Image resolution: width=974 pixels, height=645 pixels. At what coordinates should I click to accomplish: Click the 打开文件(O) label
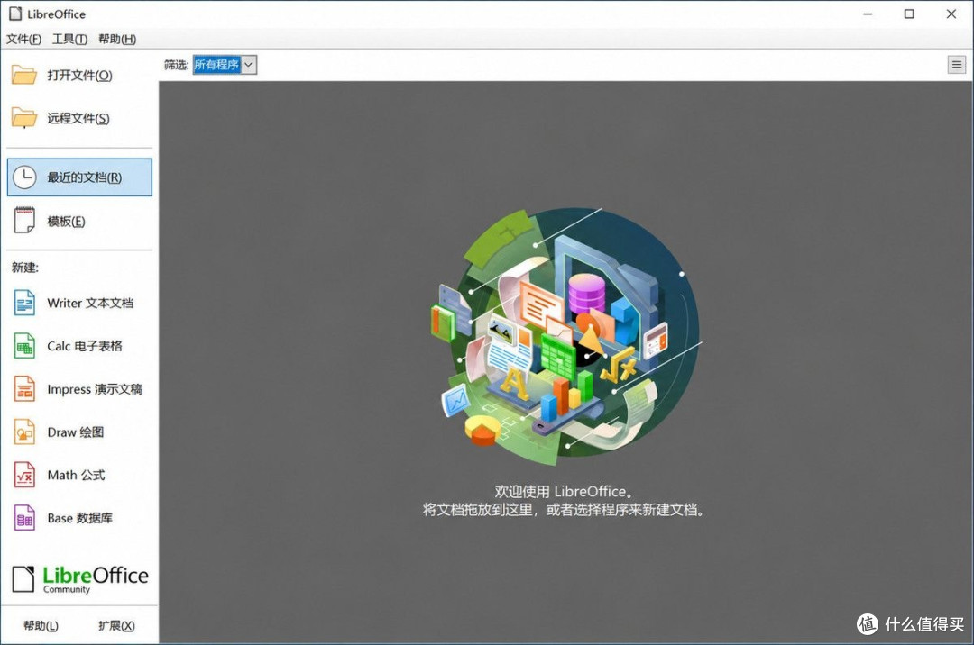79,75
